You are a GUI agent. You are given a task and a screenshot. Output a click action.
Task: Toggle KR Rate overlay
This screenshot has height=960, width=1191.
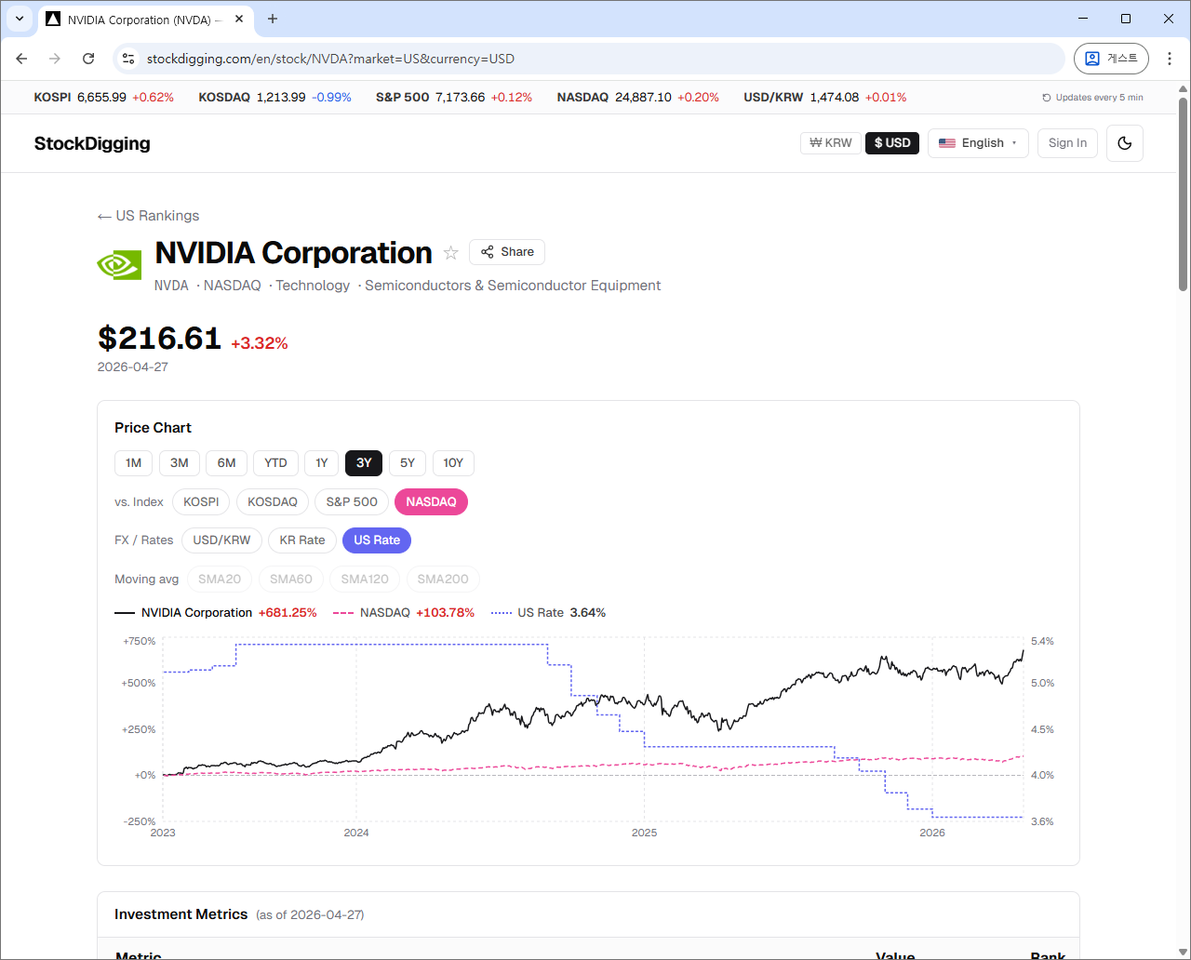[x=302, y=540]
